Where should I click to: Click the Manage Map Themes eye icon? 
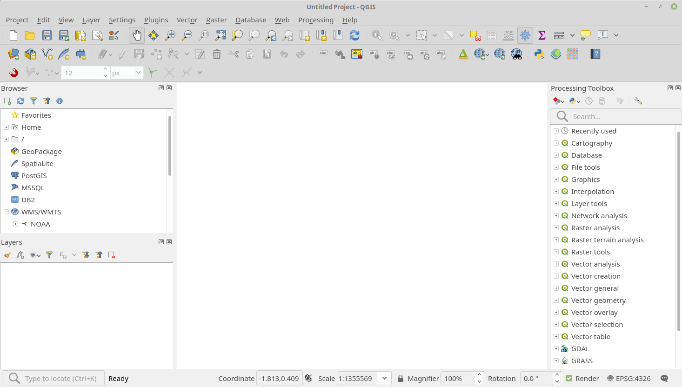pos(35,255)
